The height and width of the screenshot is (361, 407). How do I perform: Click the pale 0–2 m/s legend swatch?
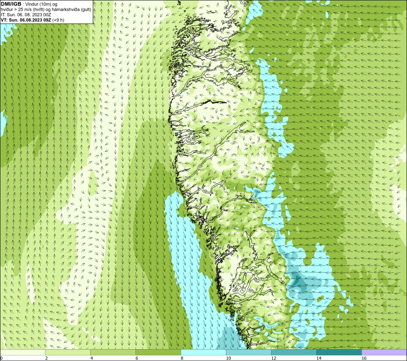22,352
